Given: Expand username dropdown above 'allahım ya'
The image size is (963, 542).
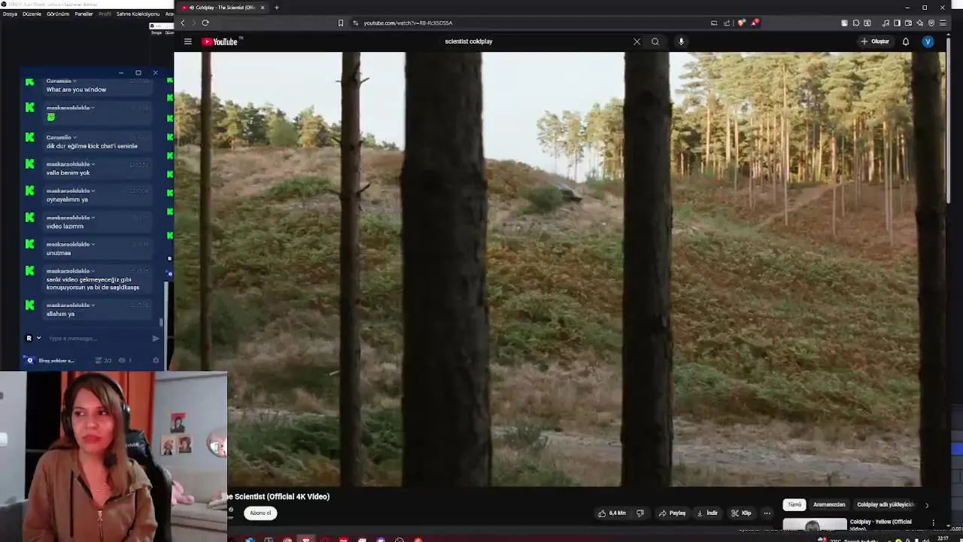Looking at the screenshot, I should [93, 305].
